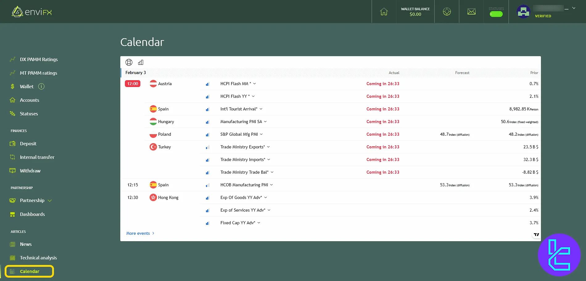Click the home icon in top bar
This screenshot has height=281, width=586.
point(384,11)
